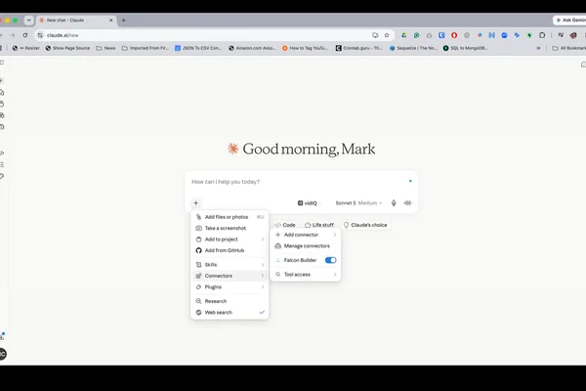Click the Ask Gemini button
Viewport: 586px width, 391px height.
click(x=570, y=21)
